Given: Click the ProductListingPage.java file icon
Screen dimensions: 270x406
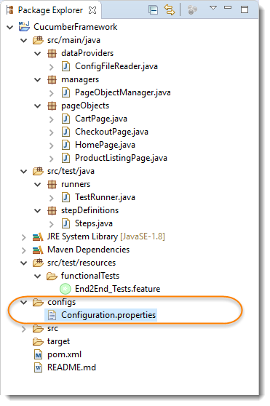Looking at the screenshot, I should tap(65, 158).
